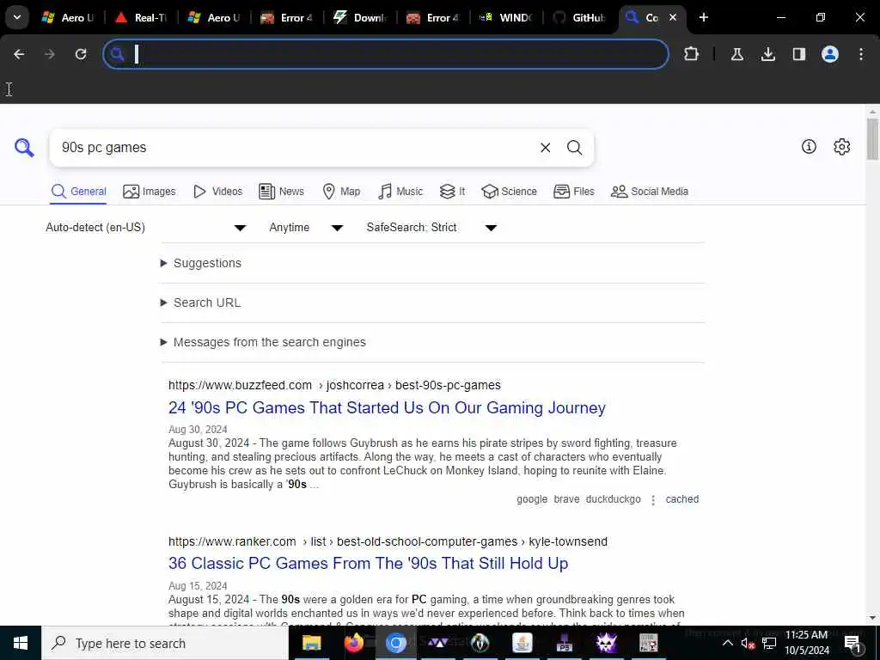Open the tab search dropdown arrow
The height and width of the screenshot is (660, 880).
click(x=17, y=17)
